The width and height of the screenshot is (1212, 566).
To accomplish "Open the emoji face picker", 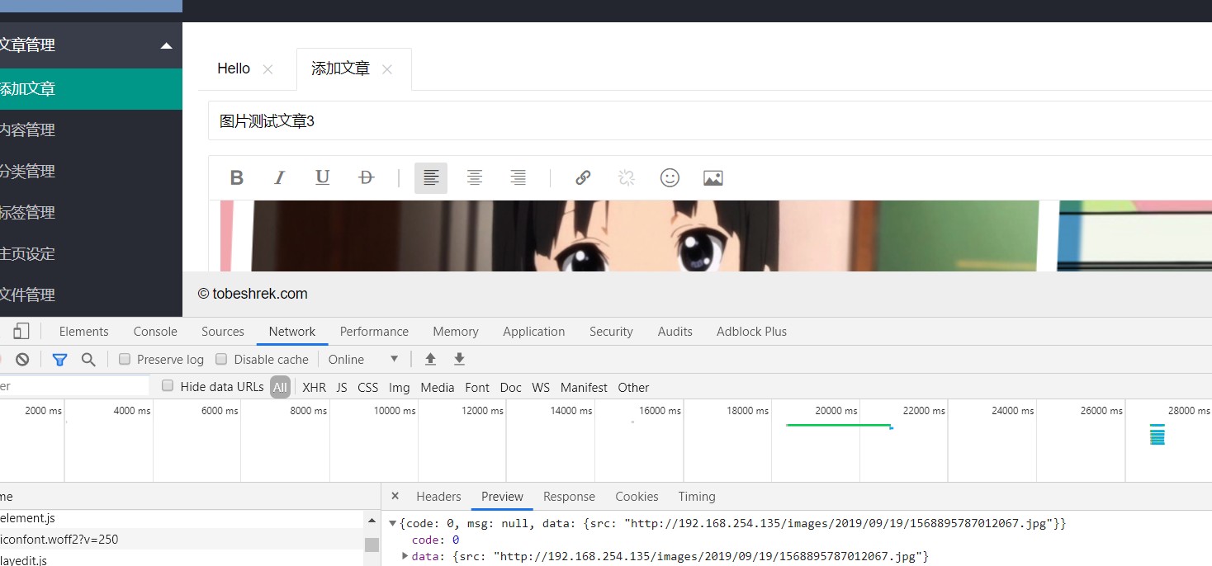I will [x=670, y=178].
